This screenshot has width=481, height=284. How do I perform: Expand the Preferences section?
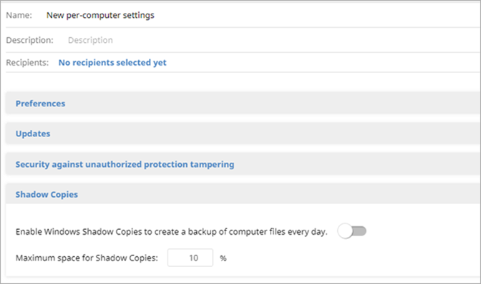point(40,103)
